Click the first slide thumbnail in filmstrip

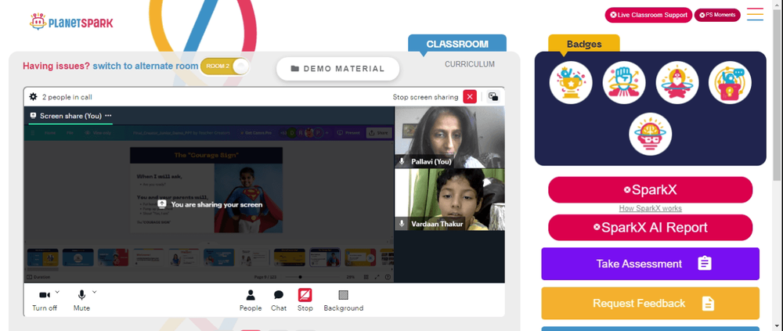[42, 257]
